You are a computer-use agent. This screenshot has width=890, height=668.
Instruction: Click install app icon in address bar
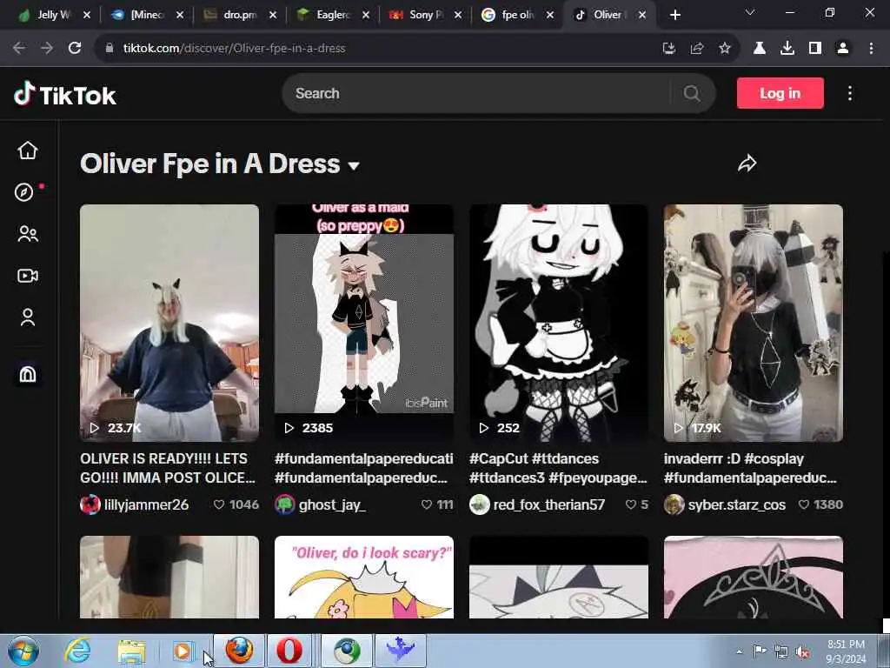[669, 49]
